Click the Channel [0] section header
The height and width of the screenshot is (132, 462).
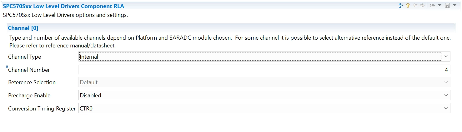coord(23,28)
